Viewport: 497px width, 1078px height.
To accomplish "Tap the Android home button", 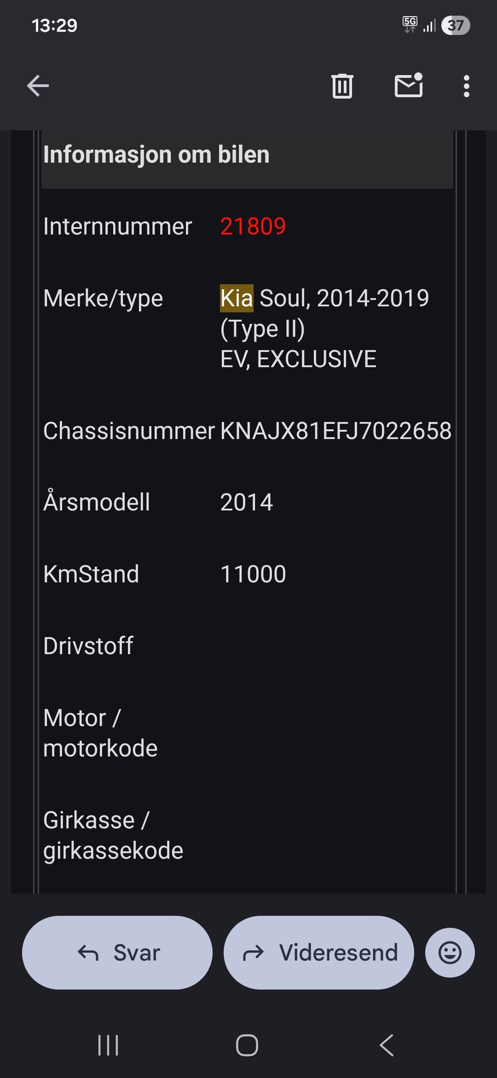I will [247, 1045].
